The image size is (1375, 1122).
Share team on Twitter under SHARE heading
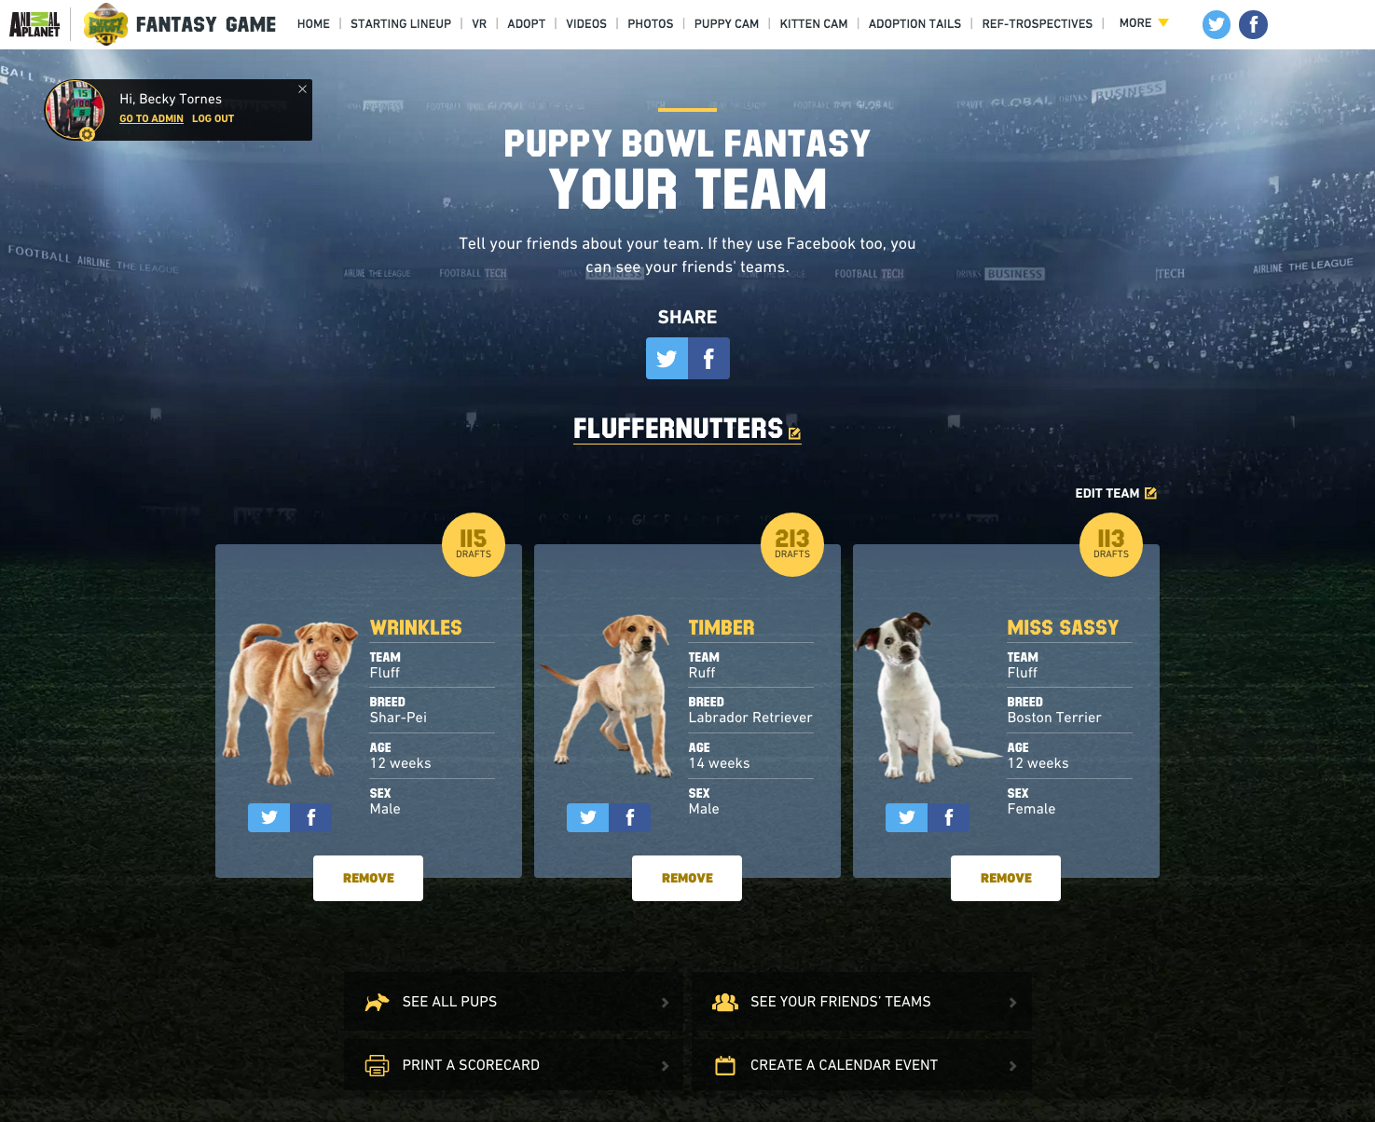click(x=667, y=358)
